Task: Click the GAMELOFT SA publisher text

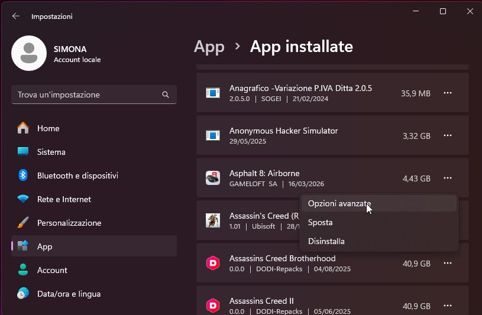Action: click(253, 184)
